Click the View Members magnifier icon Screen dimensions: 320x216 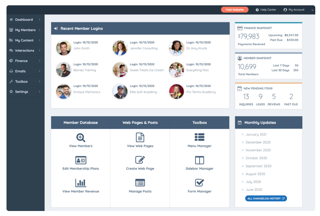[81, 138]
